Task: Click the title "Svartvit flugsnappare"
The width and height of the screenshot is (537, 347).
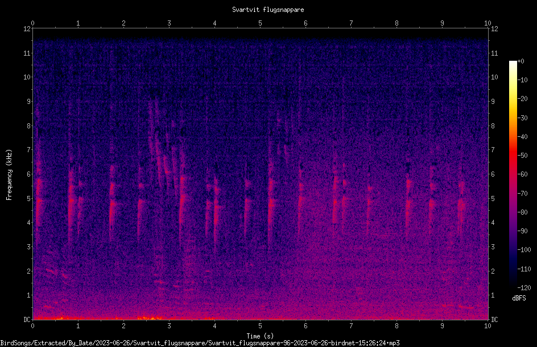Action: pos(268,10)
